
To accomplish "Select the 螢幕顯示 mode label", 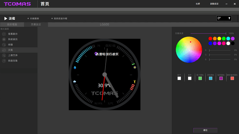I will tap(13, 34).
